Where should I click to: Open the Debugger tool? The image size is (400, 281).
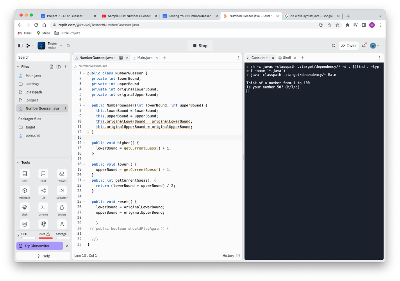click(62, 191)
